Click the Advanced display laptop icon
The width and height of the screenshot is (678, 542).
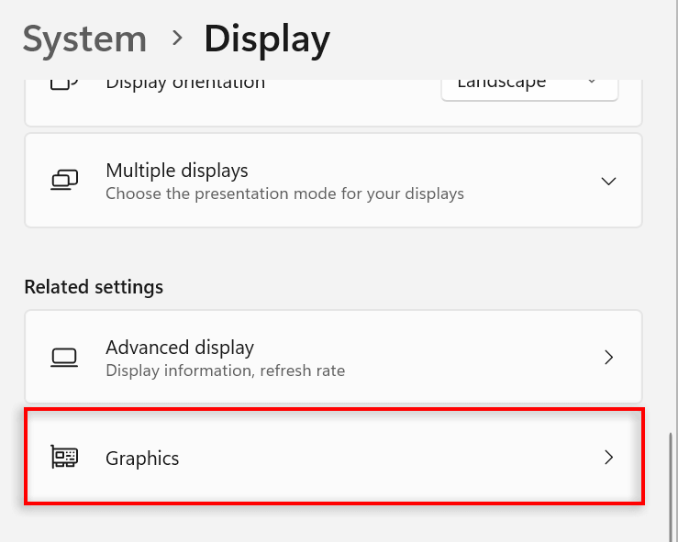click(64, 357)
